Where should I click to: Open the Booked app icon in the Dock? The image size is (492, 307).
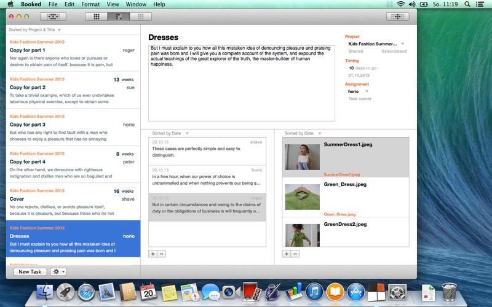point(376,292)
